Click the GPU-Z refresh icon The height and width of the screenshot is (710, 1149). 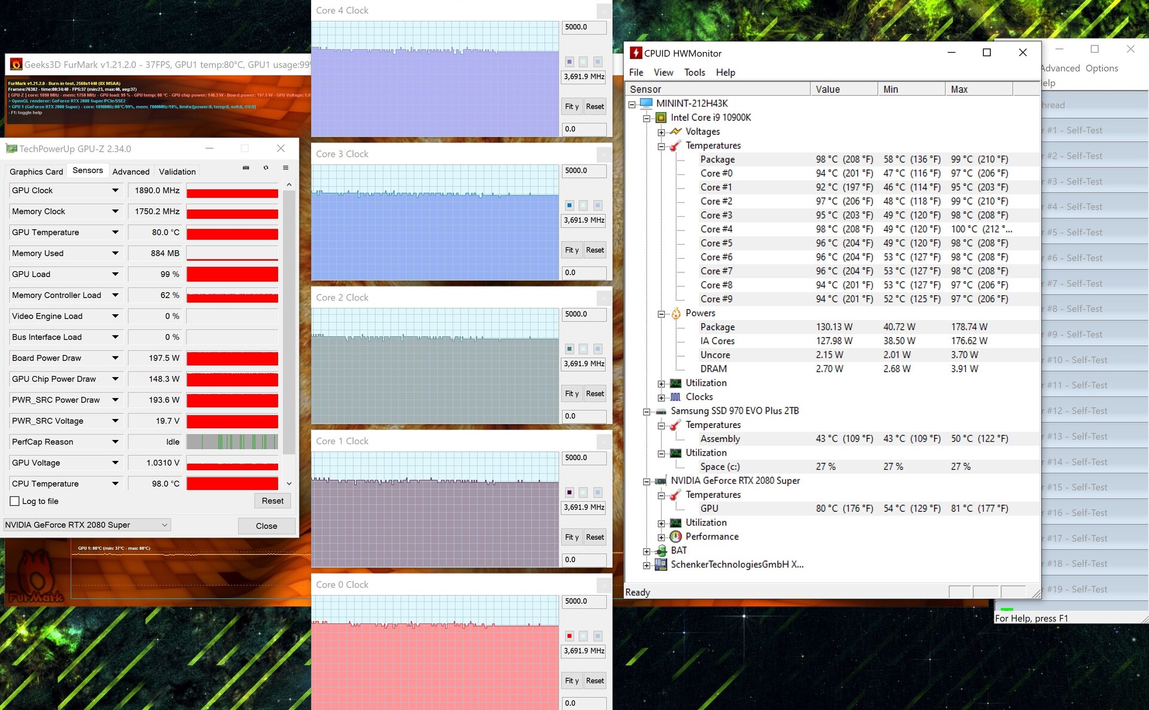click(x=266, y=168)
